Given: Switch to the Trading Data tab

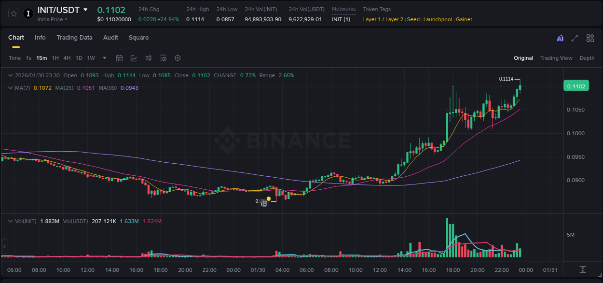Looking at the screenshot, I should click(74, 38).
